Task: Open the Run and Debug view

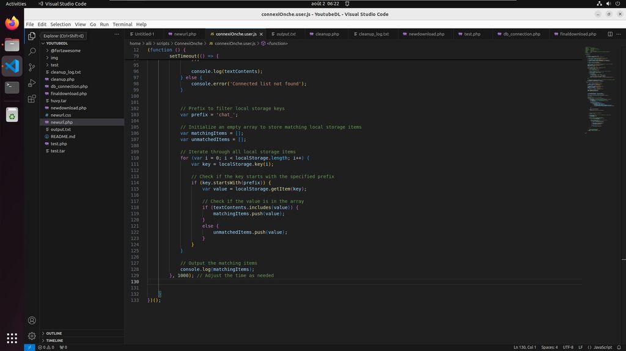Action: [32, 83]
